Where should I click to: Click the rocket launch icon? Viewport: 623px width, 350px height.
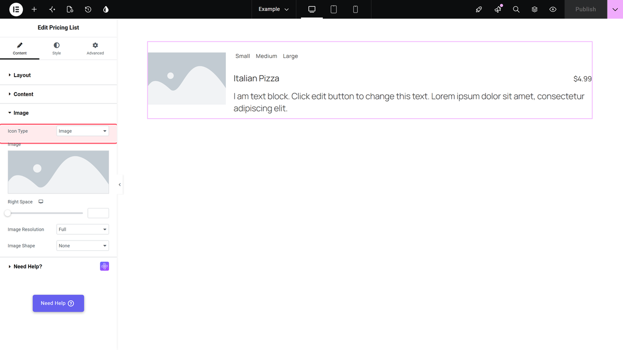[479, 9]
